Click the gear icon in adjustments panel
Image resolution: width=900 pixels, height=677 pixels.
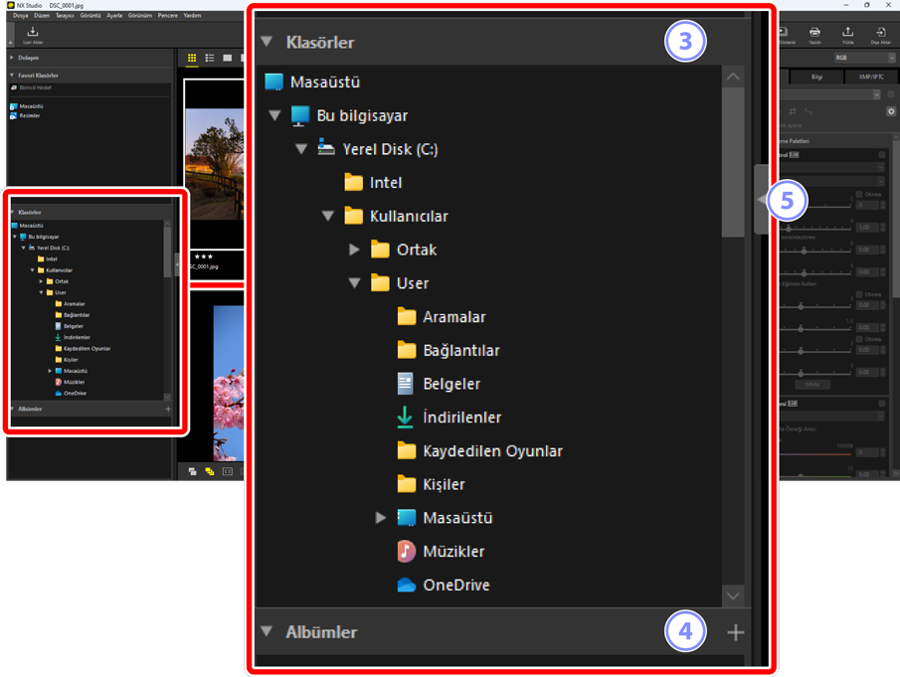[x=891, y=111]
